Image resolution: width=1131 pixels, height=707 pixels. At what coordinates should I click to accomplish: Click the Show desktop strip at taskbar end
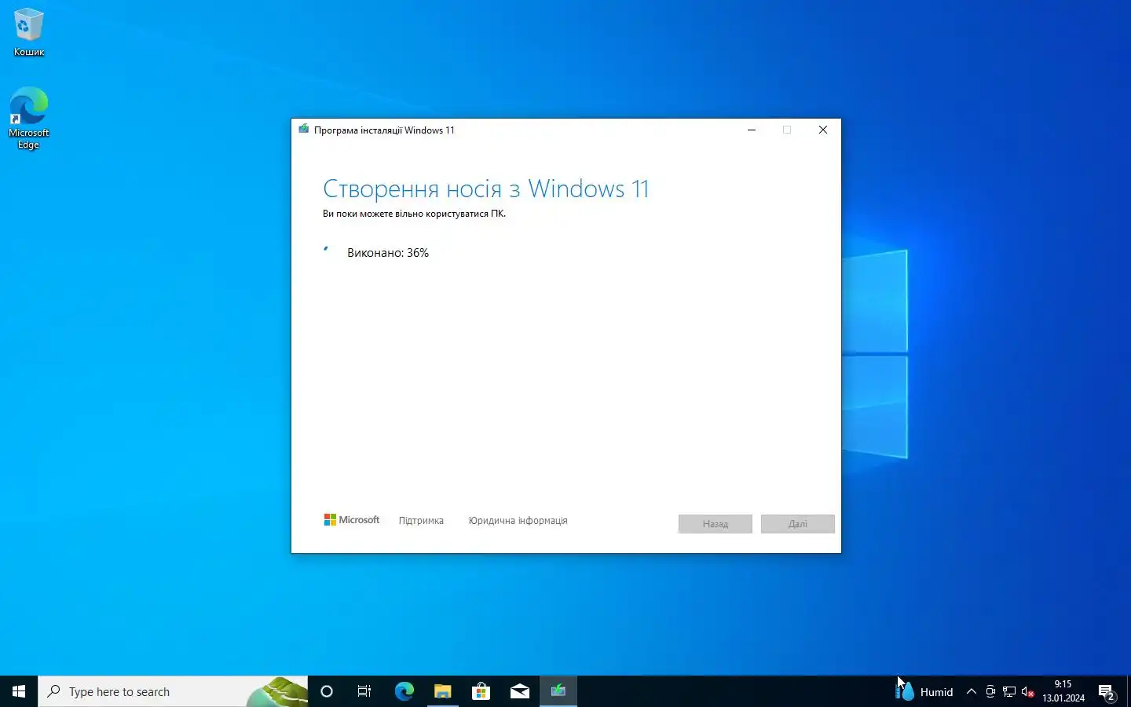pos(1129,691)
